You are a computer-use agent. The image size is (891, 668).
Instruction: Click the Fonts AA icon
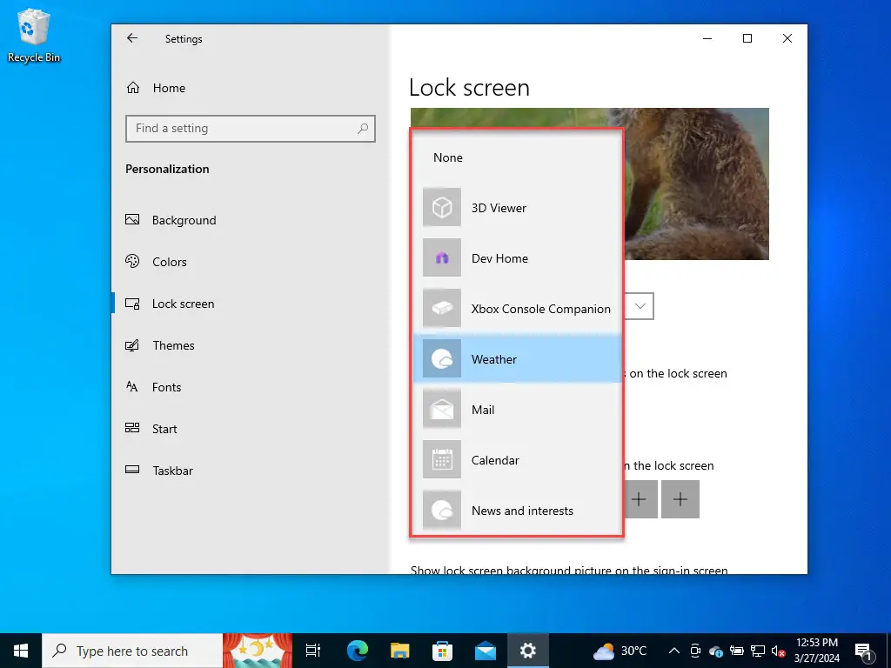pos(132,387)
